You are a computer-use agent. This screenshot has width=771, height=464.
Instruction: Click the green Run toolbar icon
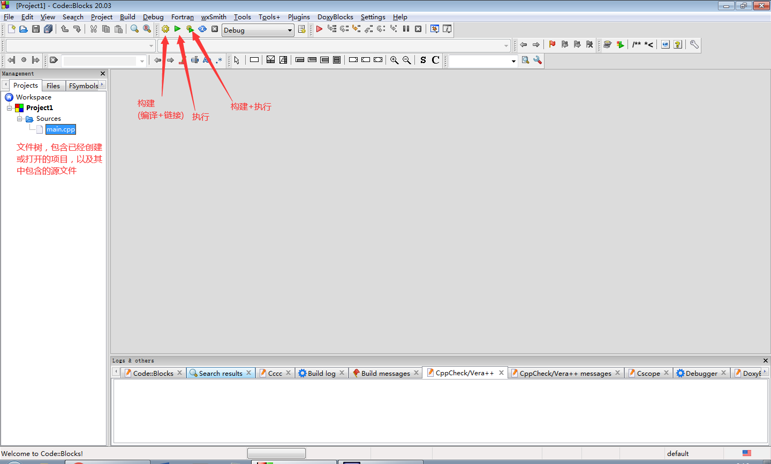(178, 29)
